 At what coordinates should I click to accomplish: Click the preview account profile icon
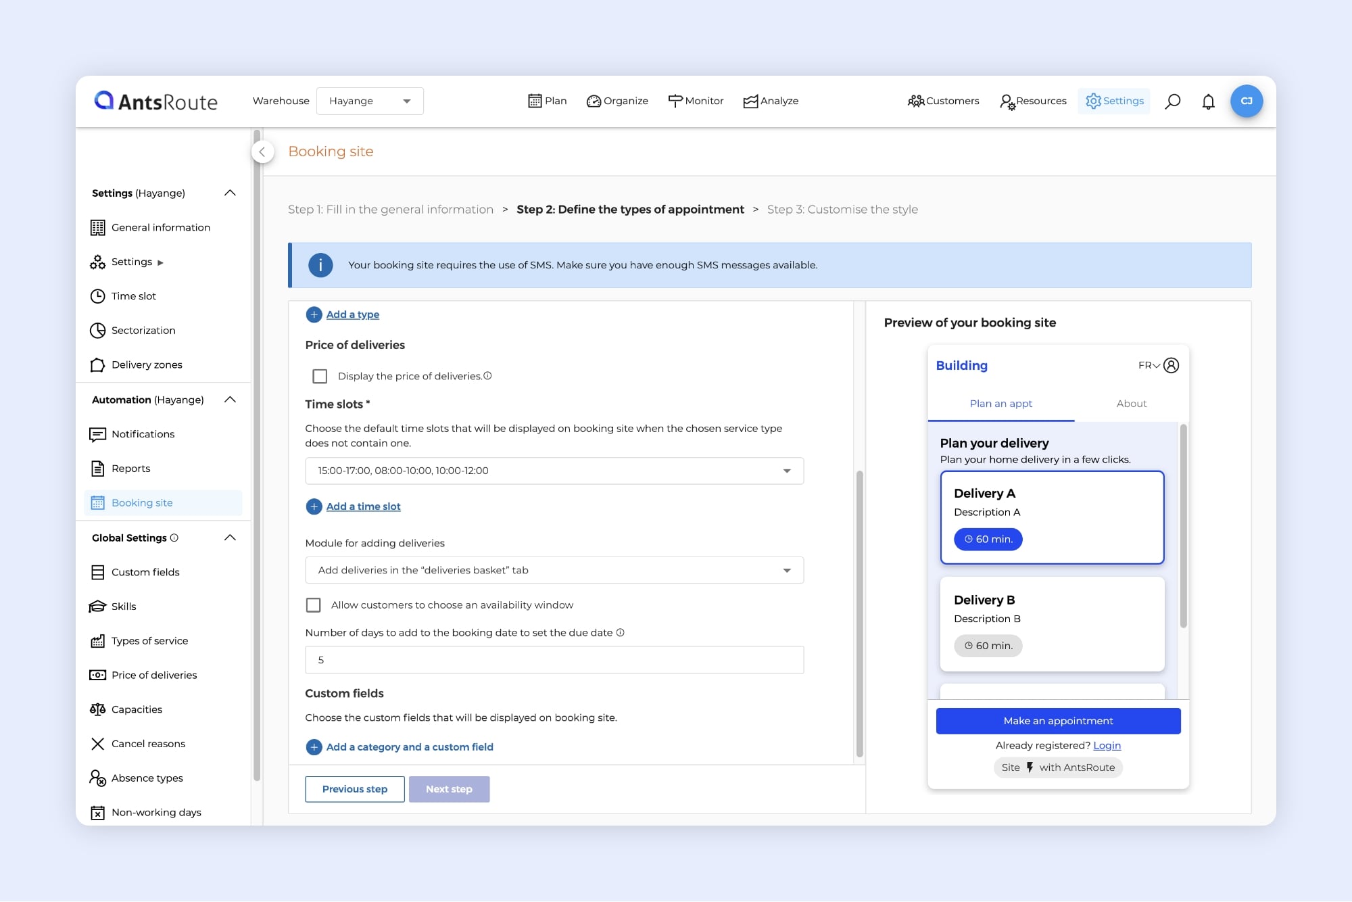click(1172, 365)
